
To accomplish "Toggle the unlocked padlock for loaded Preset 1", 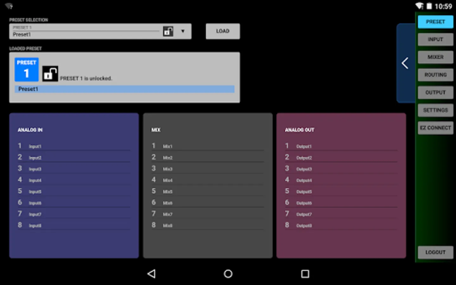I will (50, 74).
